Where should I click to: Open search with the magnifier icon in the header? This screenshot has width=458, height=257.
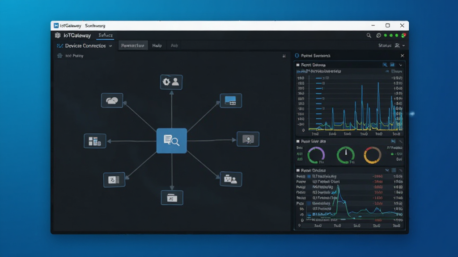(x=369, y=35)
